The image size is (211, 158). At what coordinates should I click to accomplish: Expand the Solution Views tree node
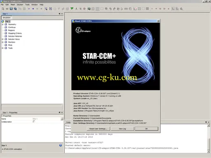pyautogui.click(x=2, y=39)
